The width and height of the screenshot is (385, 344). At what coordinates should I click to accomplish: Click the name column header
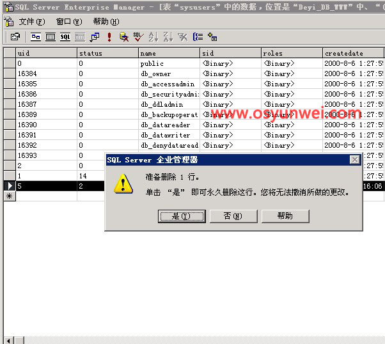169,53
